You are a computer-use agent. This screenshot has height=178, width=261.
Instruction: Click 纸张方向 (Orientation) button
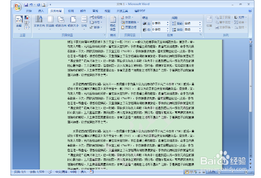click(x=61, y=23)
